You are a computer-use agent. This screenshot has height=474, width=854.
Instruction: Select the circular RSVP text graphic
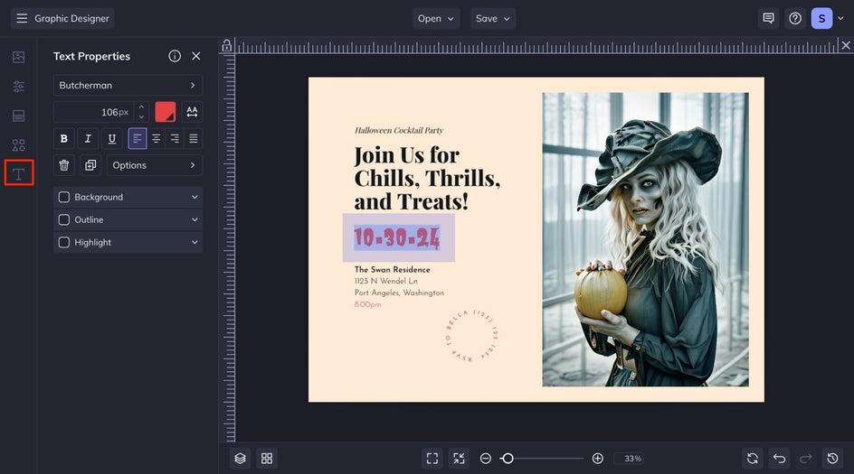(x=471, y=335)
